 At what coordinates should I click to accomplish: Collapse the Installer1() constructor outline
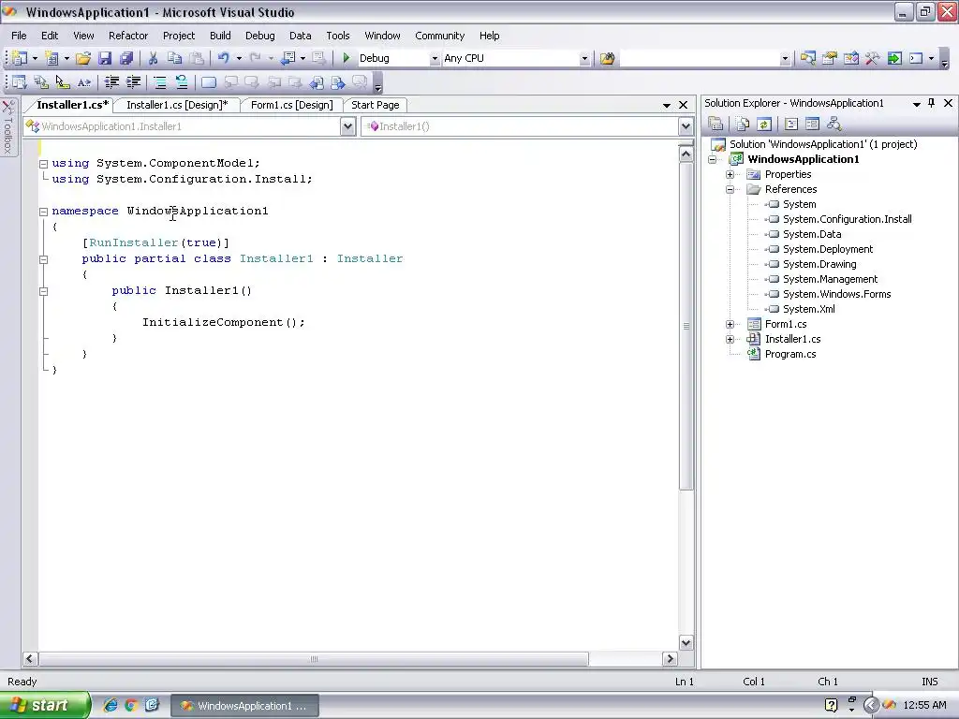(43, 291)
